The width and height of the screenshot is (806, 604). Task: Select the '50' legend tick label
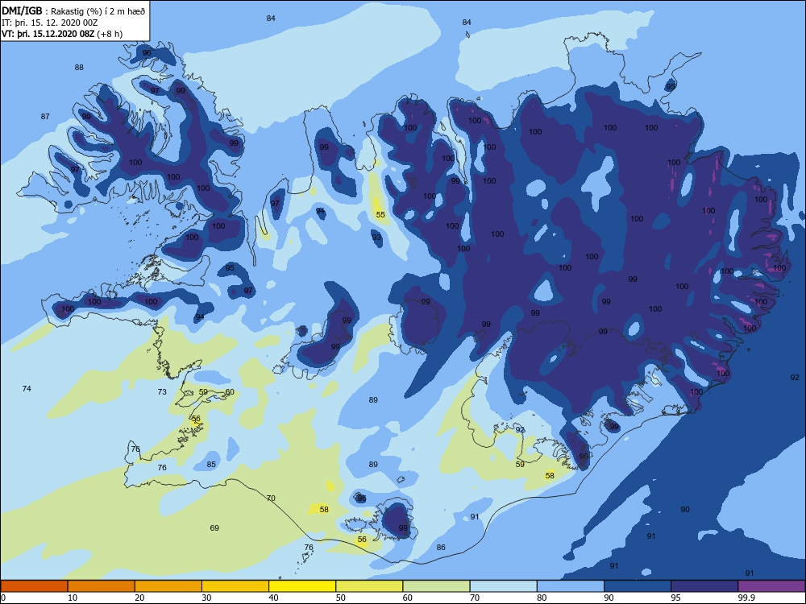click(341, 598)
